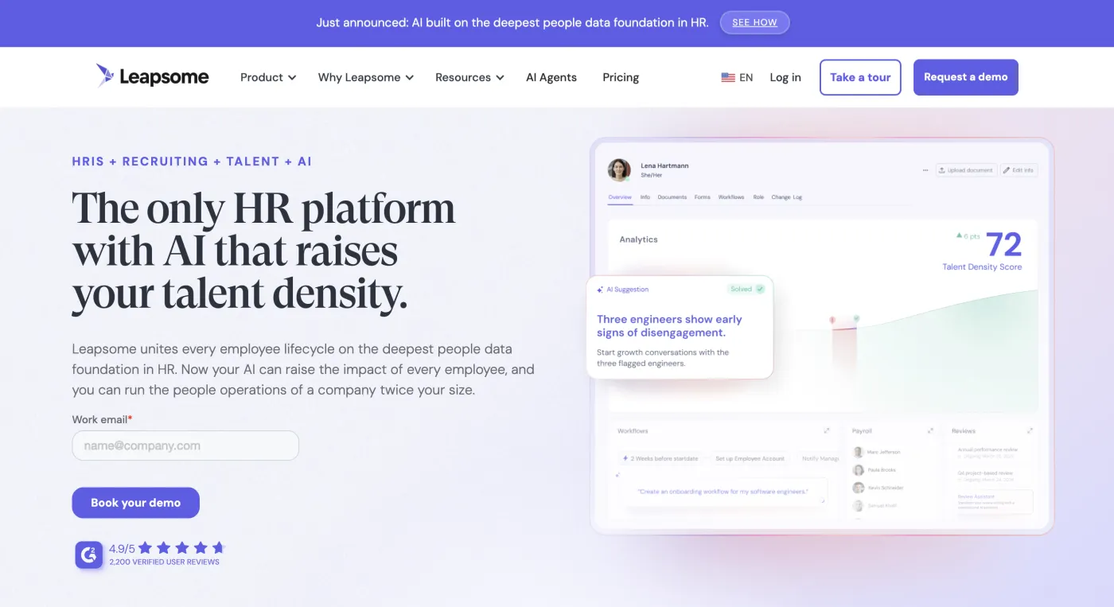Click the 72 score value
This screenshot has width=1114, height=607.
1003,243
